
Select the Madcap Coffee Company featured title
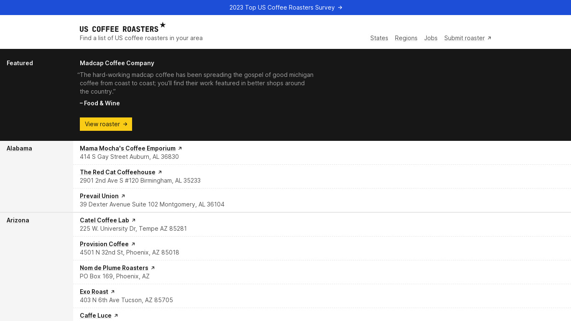pos(117,63)
